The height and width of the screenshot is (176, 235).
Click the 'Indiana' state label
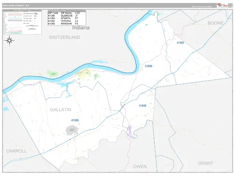[x=81, y=28]
